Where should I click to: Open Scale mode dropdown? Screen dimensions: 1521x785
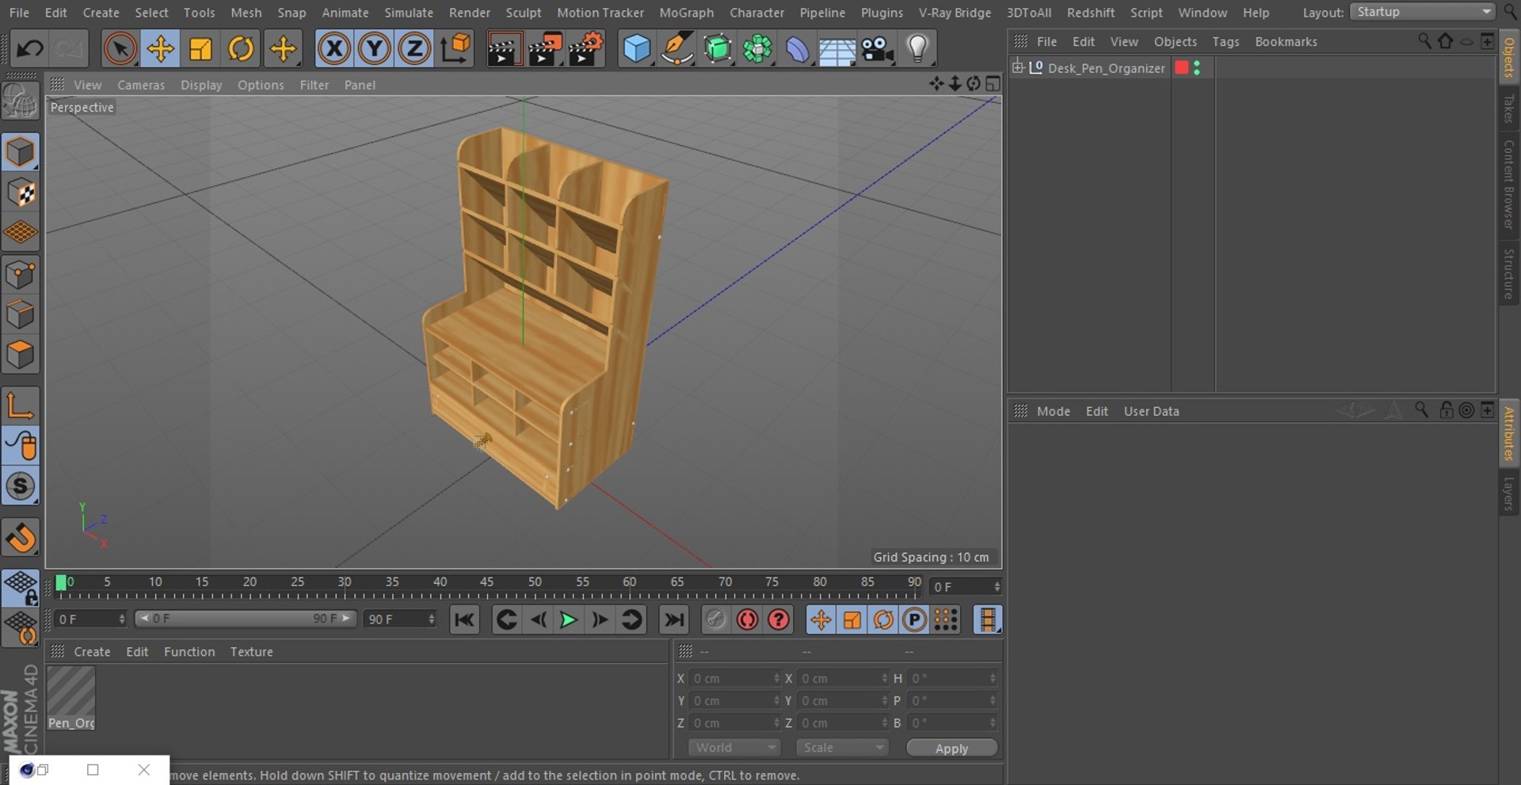pyautogui.click(x=842, y=748)
